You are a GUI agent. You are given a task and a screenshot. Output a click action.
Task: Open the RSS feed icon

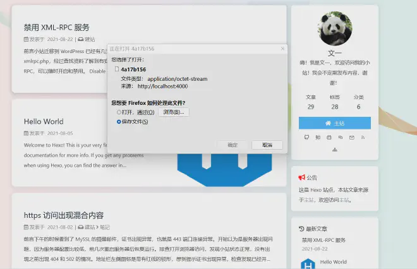[363, 138]
